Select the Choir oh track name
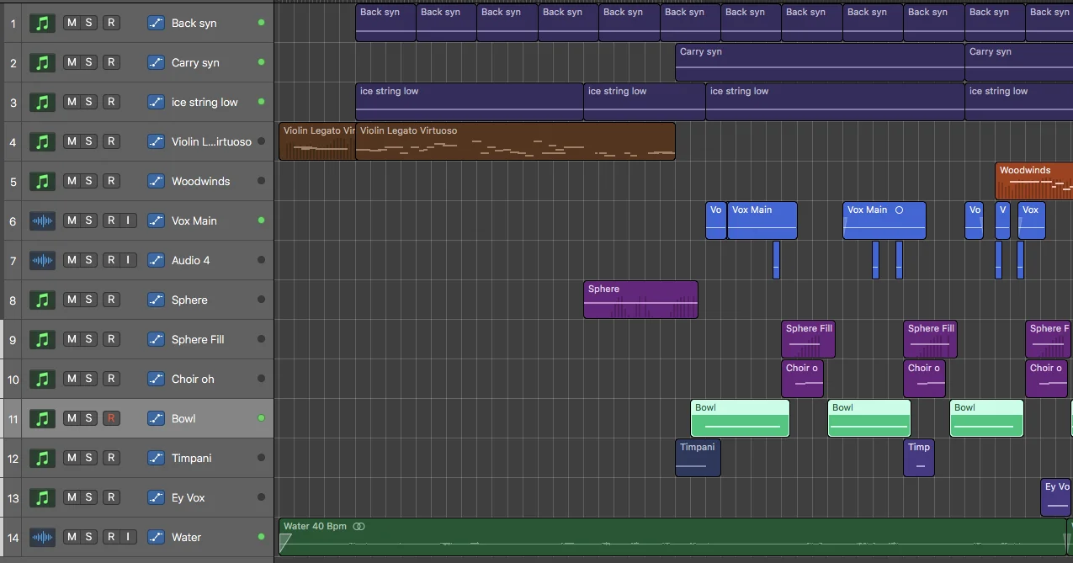The width and height of the screenshot is (1073, 563). point(193,379)
